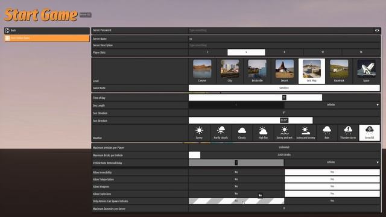This screenshot has height=217, width=386.
Task: Choose Yes for Only Admins Can Spawn Vehicles
Action: pos(332,201)
